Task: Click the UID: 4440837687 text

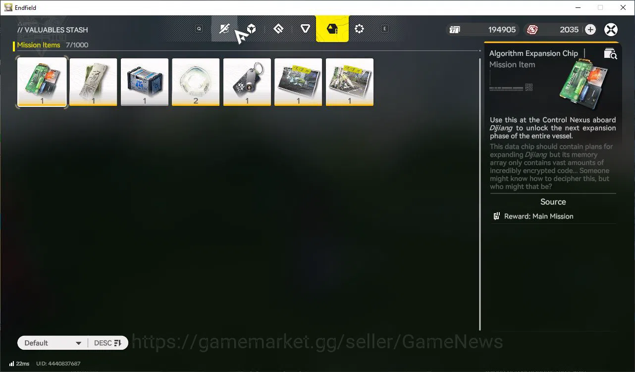Action: [x=58, y=364]
